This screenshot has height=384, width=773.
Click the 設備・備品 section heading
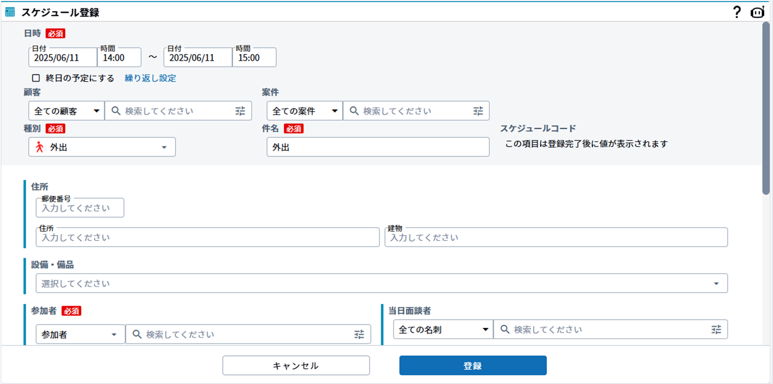(52, 265)
